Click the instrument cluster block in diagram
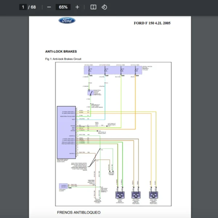The image size is (218, 218). tap(66, 187)
